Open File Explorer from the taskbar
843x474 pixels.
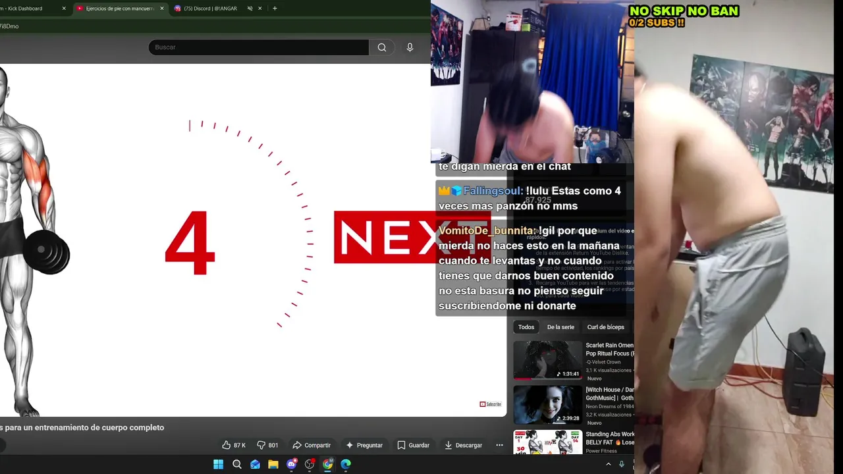point(273,464)
